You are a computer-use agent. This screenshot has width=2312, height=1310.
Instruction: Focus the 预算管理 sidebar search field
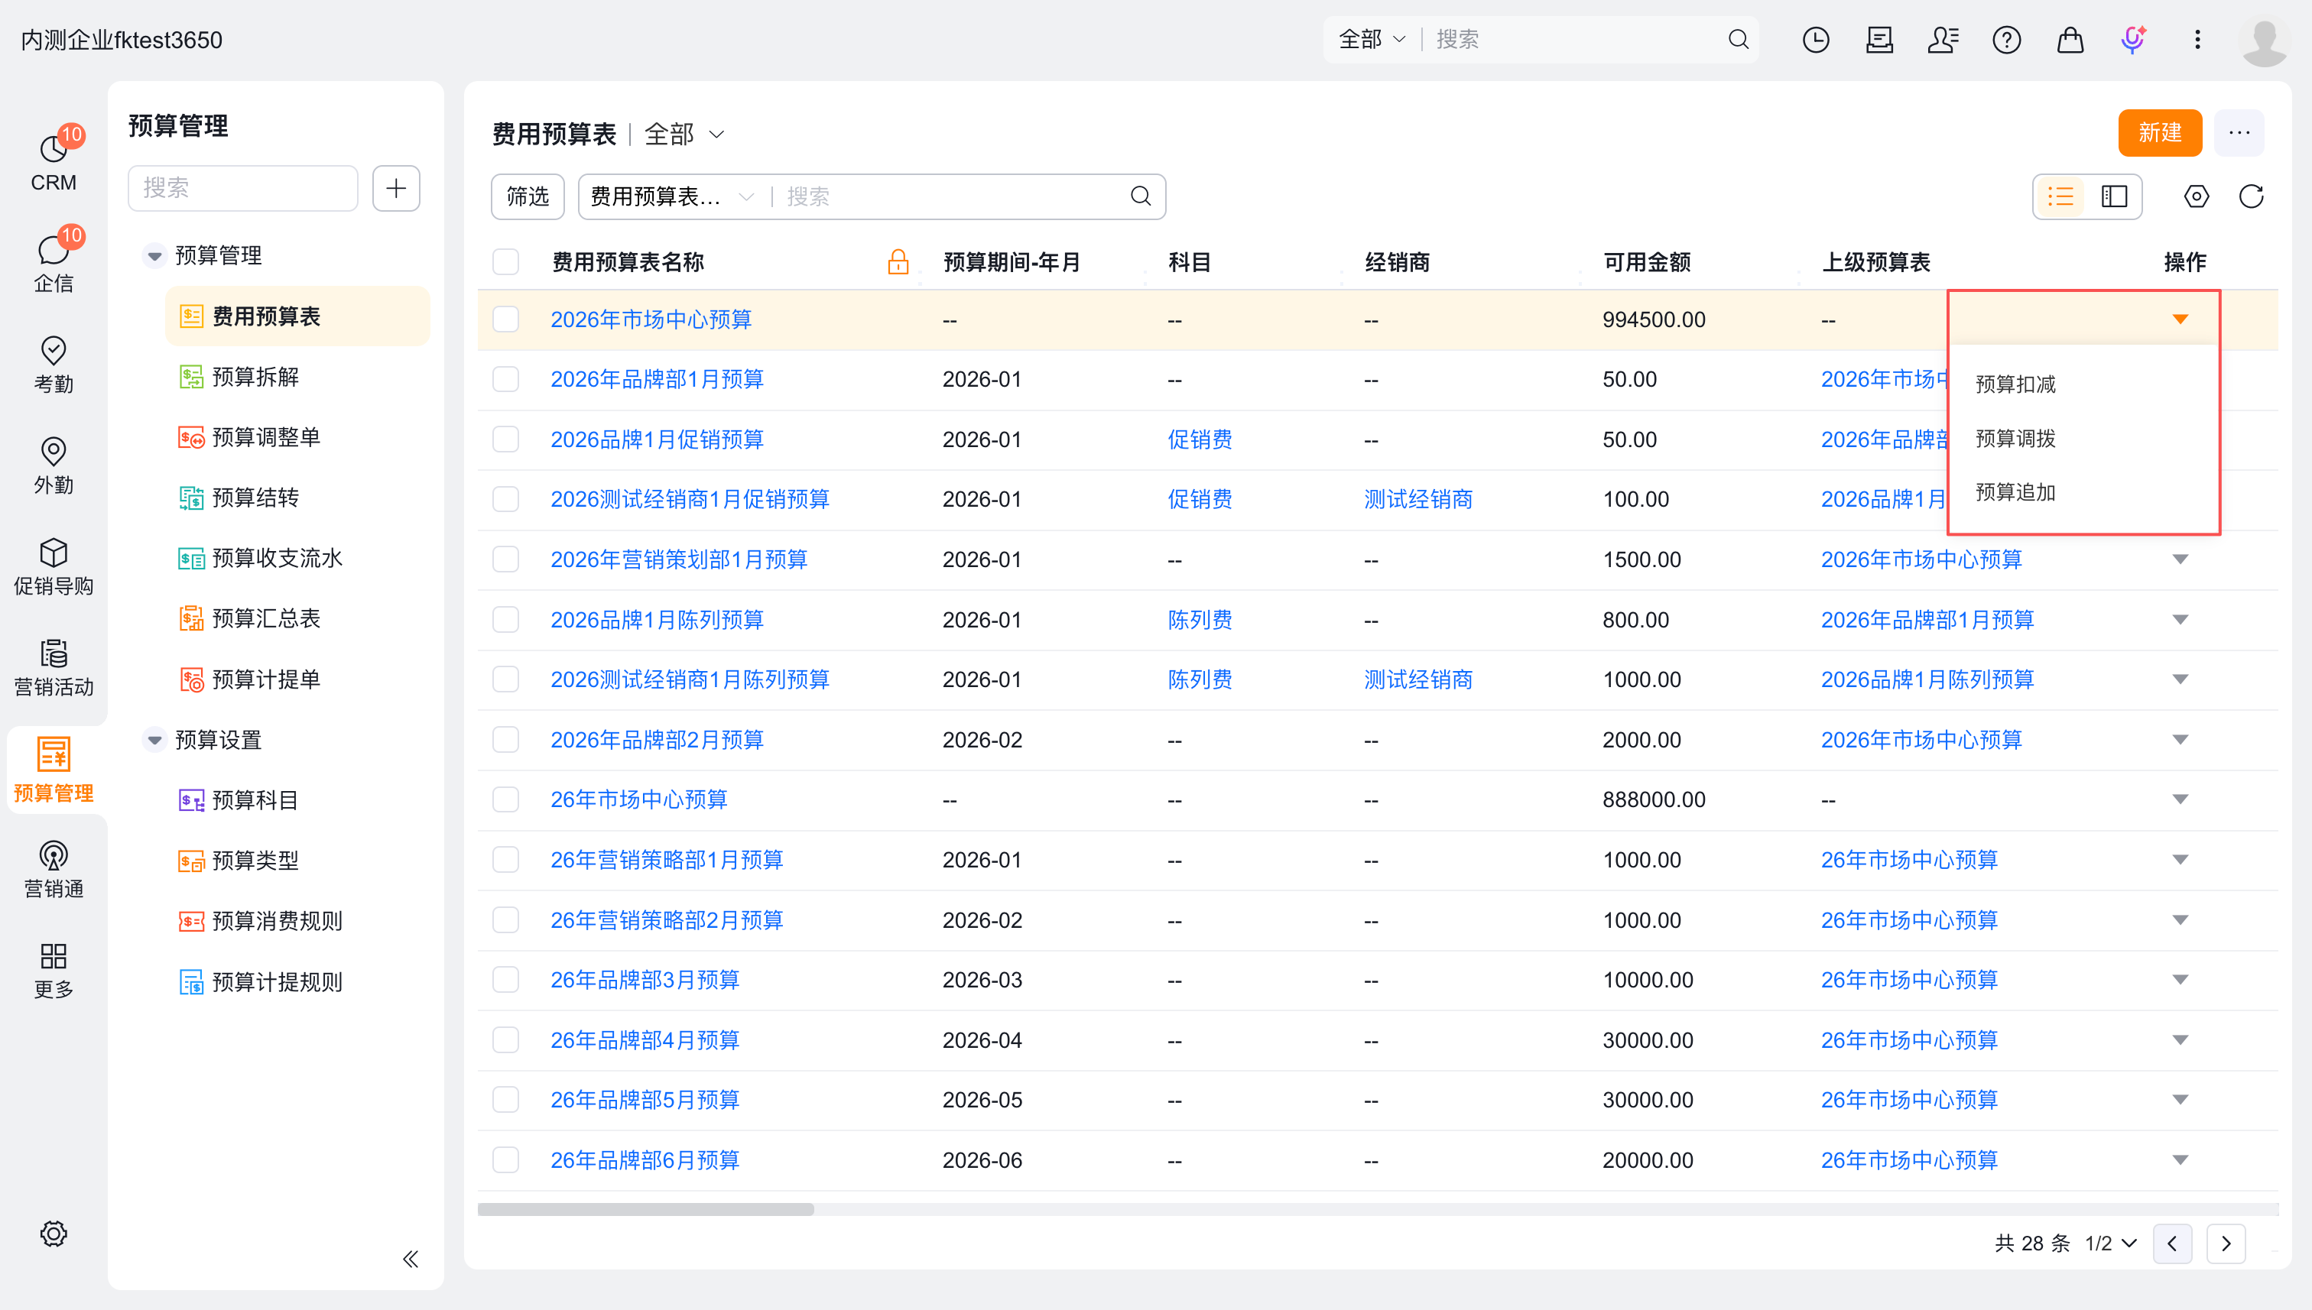(242, 188)
